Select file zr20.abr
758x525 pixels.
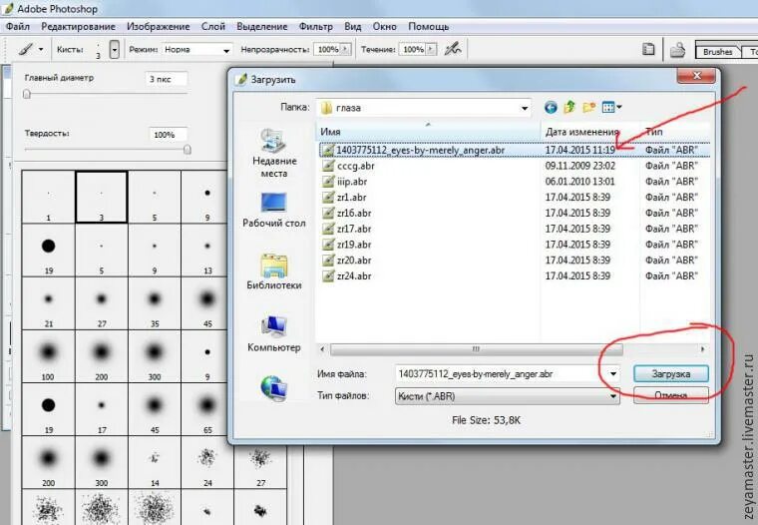pos(347,261)
